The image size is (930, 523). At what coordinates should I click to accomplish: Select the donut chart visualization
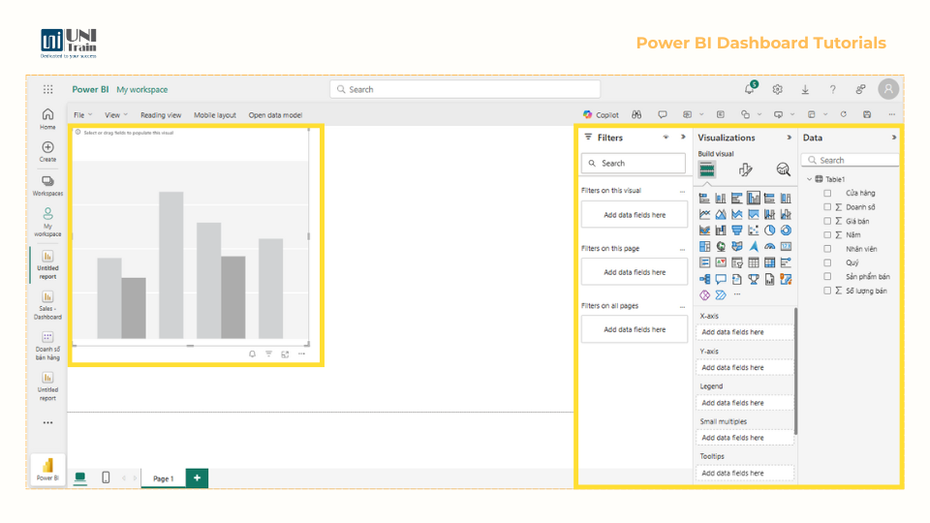coord(786,231)
